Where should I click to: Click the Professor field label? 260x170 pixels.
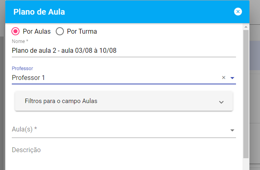[x=22, y=68]
